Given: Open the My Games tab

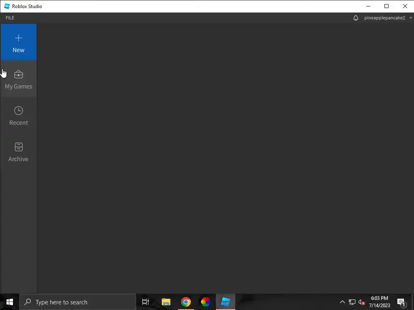Looking at the screenshot, I should [19, 79].
